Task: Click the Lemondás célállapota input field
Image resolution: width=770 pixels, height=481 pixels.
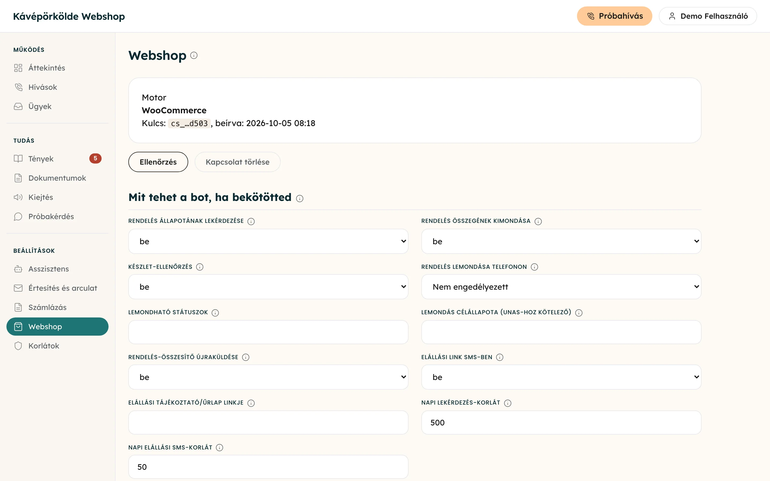Action: 561,332
